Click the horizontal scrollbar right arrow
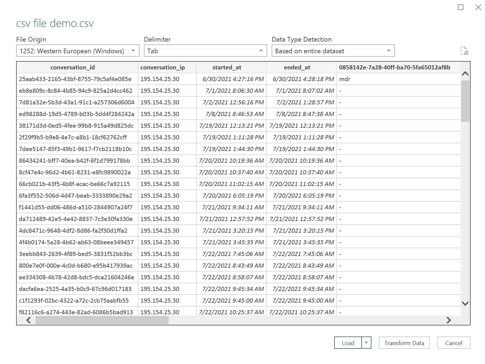Viewport: 485px width, 364px height. pyautogui.click(x=448, y=320)
